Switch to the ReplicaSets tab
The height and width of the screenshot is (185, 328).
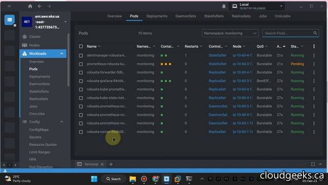click(x=241, y=16)
